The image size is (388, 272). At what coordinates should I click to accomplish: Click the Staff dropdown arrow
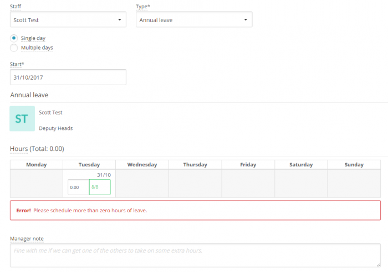(x=120, y=20)
